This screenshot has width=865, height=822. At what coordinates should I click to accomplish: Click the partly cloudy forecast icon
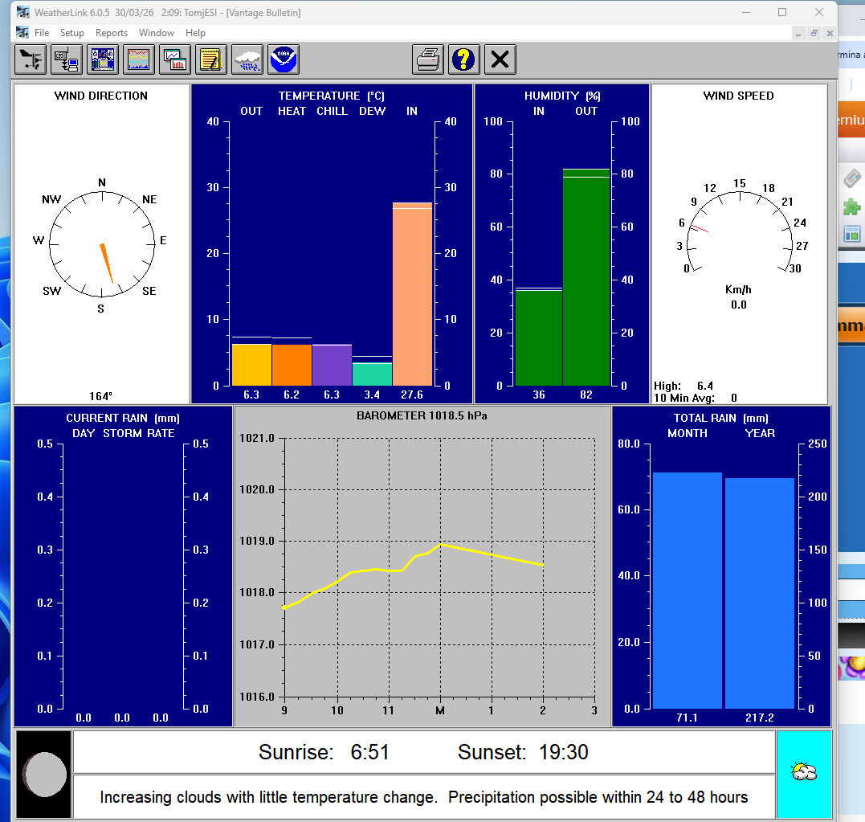pos(804,773)
